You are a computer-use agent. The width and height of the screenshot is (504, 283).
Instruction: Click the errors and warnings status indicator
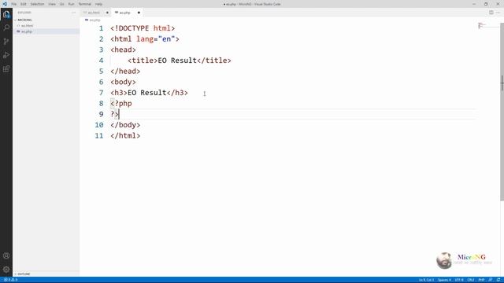coord(10,280)
